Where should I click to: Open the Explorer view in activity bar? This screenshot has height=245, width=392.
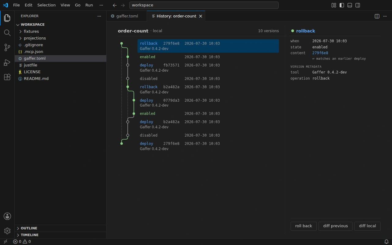(7, 18)
